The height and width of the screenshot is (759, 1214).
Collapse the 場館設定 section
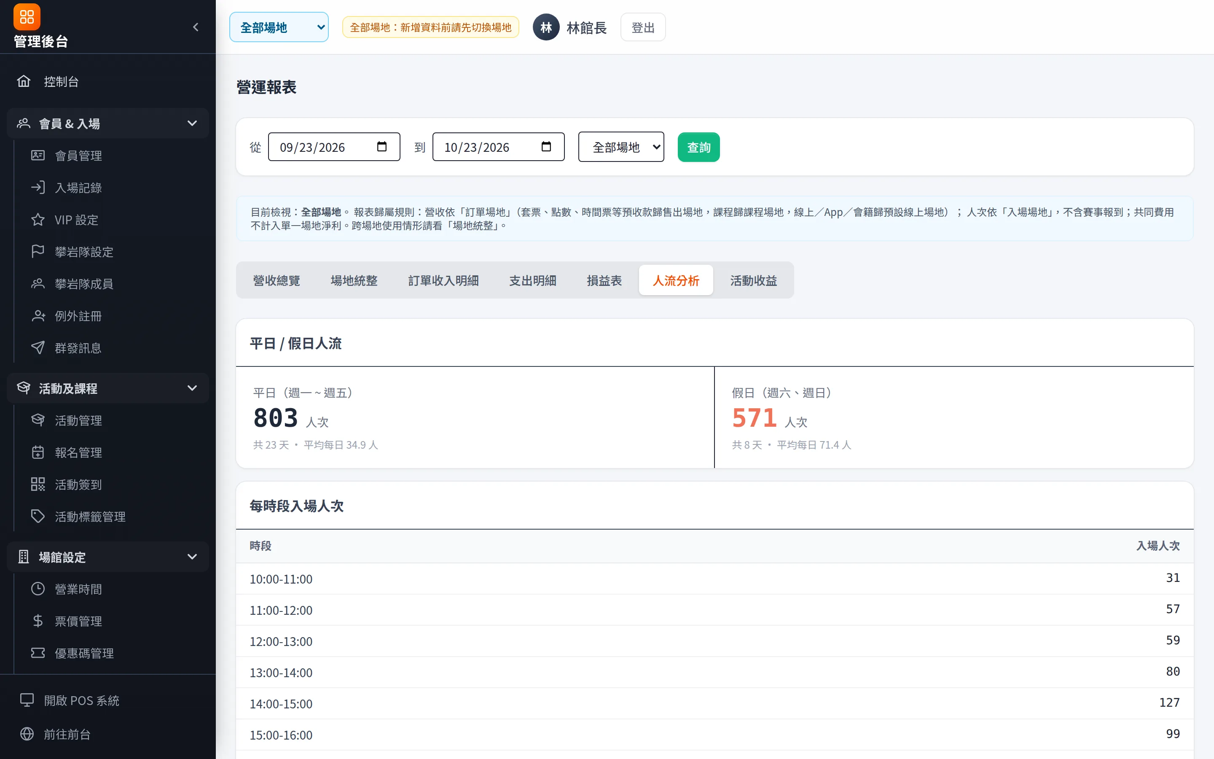pos(108,557)
